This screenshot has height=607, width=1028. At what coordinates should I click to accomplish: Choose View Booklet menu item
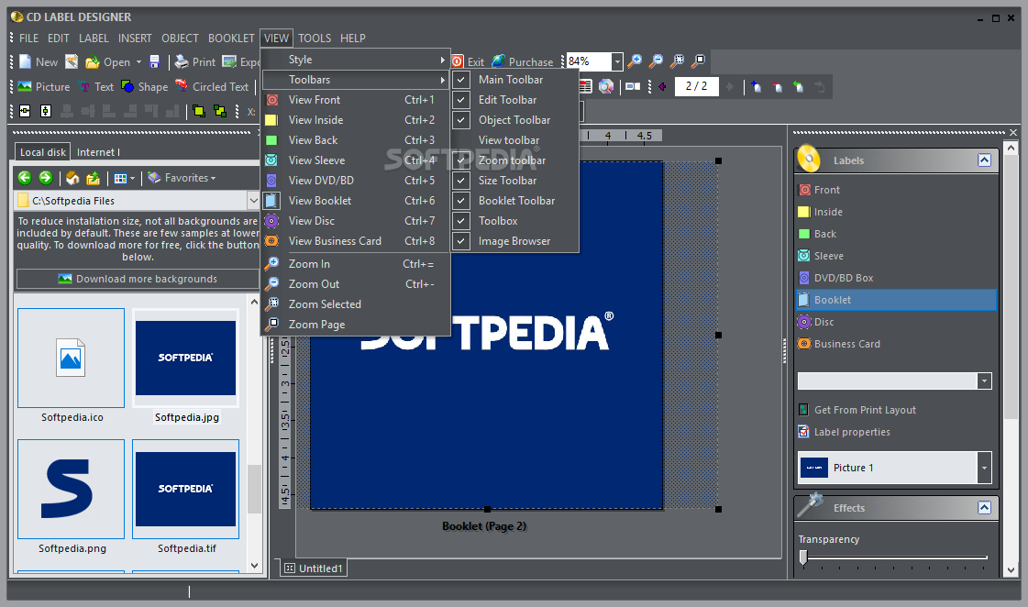[x=356, y=201]
